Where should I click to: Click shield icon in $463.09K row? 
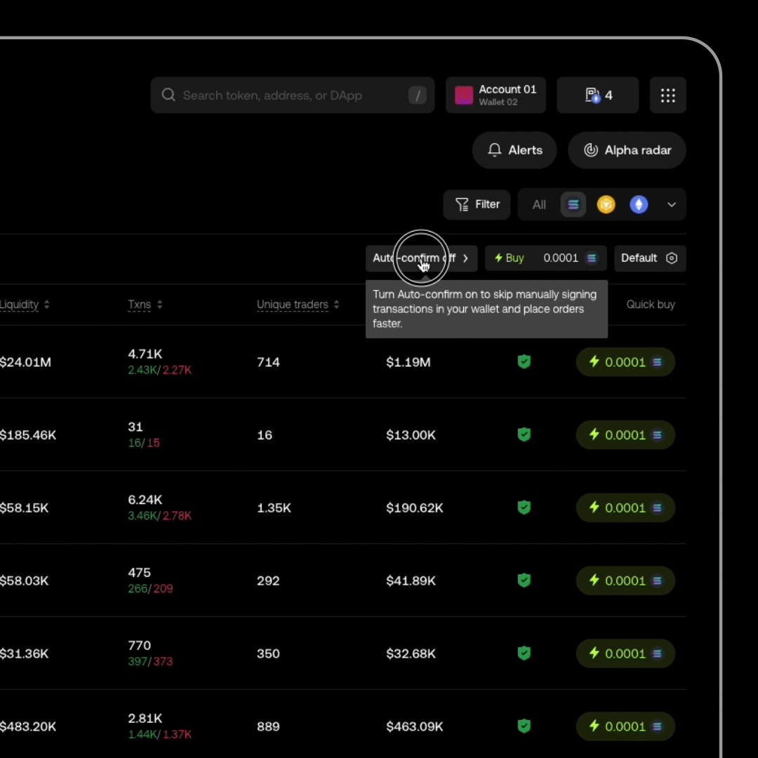tap(524, 726)
